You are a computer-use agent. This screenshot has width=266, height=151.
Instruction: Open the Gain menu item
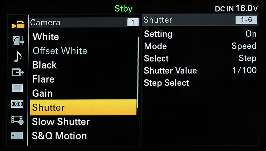click(x=43, y=93)
